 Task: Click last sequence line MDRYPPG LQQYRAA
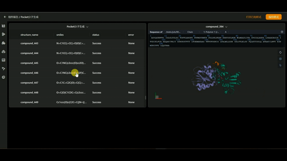coord(160,46)
